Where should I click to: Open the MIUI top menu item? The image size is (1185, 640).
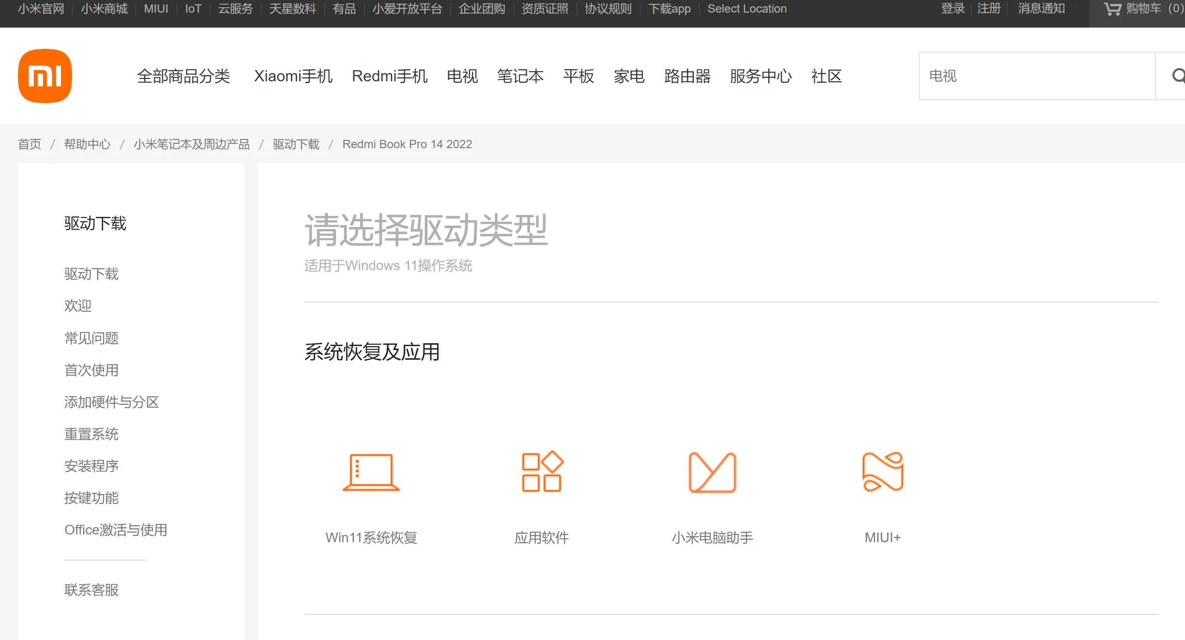tap(156, 9)
